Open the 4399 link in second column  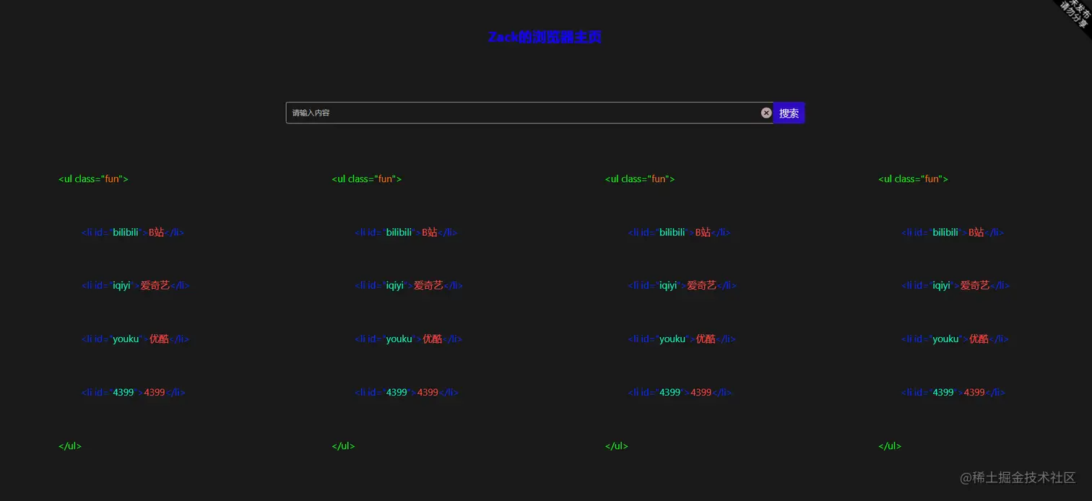[428, 392]
